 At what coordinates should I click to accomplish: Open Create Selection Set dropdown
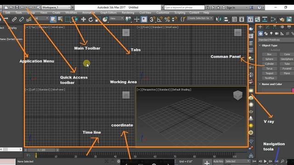click(x=200, y=18)
